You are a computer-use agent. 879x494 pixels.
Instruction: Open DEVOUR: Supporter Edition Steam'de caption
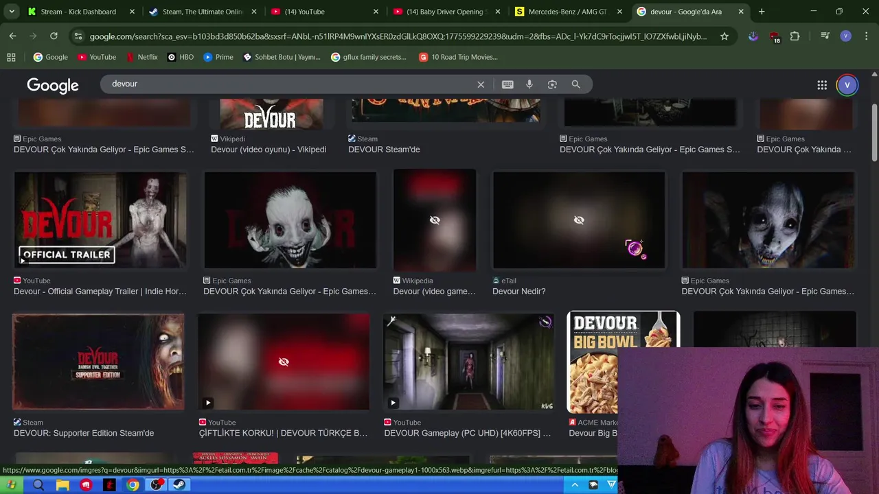click(x=84, y=434)
